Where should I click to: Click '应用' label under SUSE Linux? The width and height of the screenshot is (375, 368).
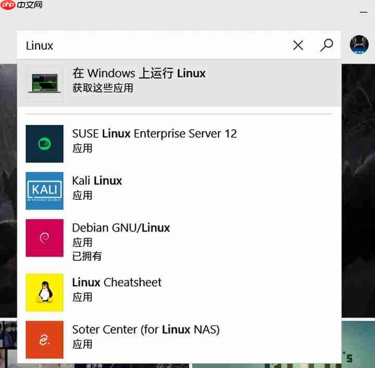pos(82,148)
